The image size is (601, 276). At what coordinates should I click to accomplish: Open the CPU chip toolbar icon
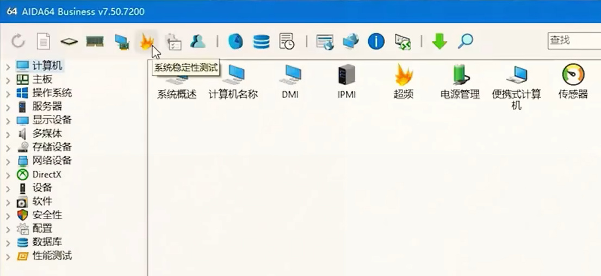(x=69, y=41)
